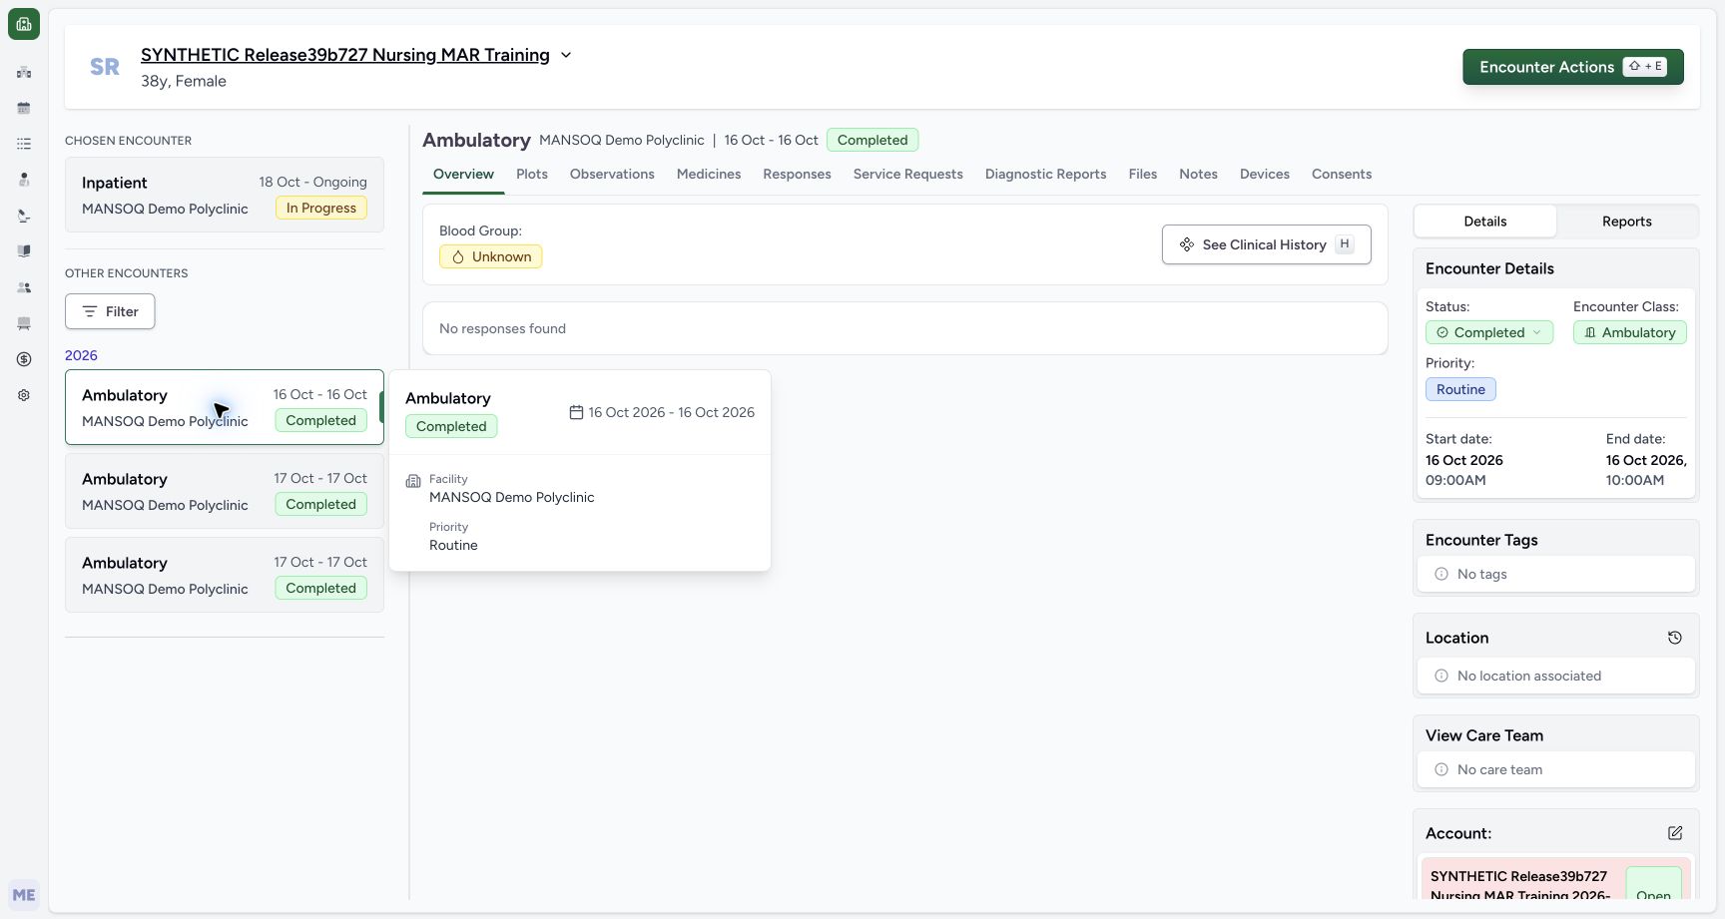This screenshot has width=1725, height=919.
Task: Open the ME user avatar
Action: pos(24,895)
